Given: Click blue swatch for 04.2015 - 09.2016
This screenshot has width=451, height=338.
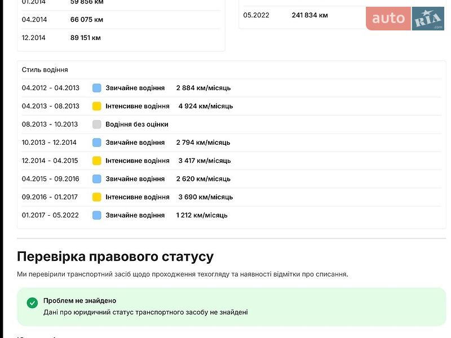Looking at the screenshot, I should [x=96, y=179].
